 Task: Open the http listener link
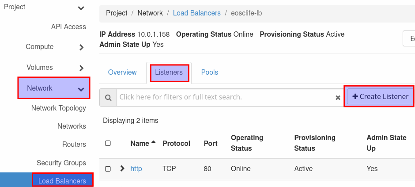(136, 168)
